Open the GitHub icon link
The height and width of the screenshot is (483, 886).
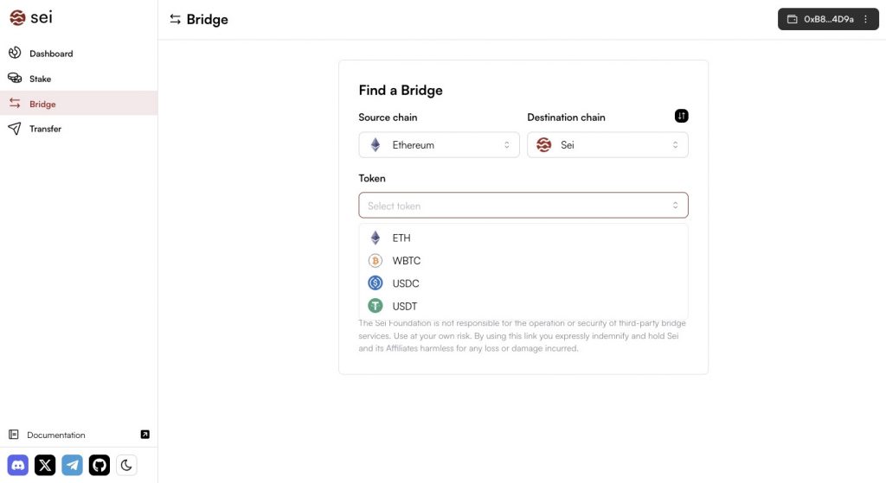pyautogui.click(x=100, y=466)
